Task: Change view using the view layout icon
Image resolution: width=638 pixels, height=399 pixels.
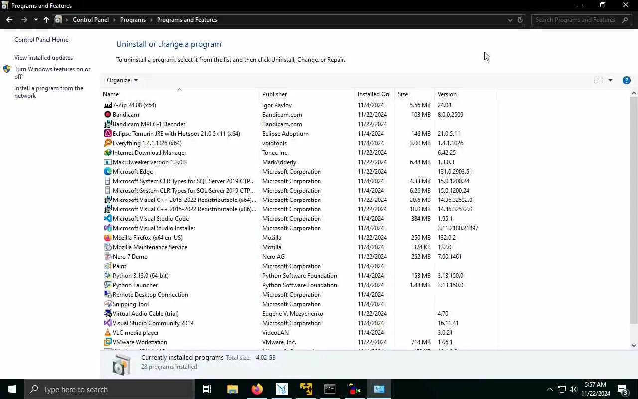Action: 599,80
